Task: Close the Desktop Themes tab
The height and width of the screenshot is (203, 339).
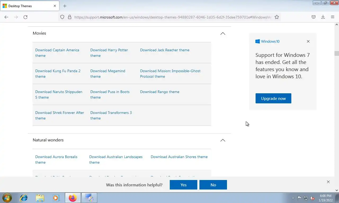Action: pos(55,6)
